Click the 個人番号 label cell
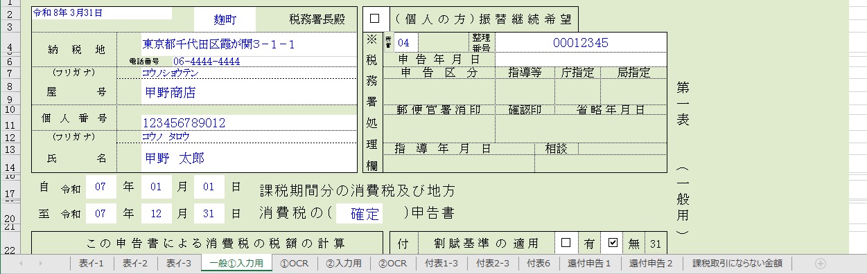The image size is (867, 274). click(x=75, y=118)
